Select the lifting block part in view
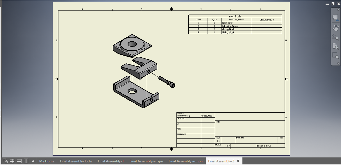The height and width of the screenshot is (165, 341). pos(132,46)
